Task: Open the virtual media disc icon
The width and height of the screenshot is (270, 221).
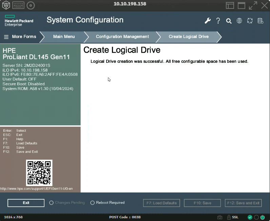Action: [31, 5]
